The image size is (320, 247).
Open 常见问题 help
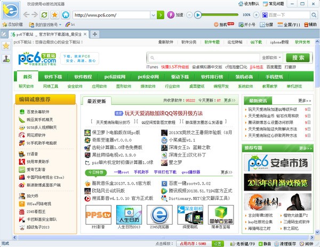click(x=274, y=4)
